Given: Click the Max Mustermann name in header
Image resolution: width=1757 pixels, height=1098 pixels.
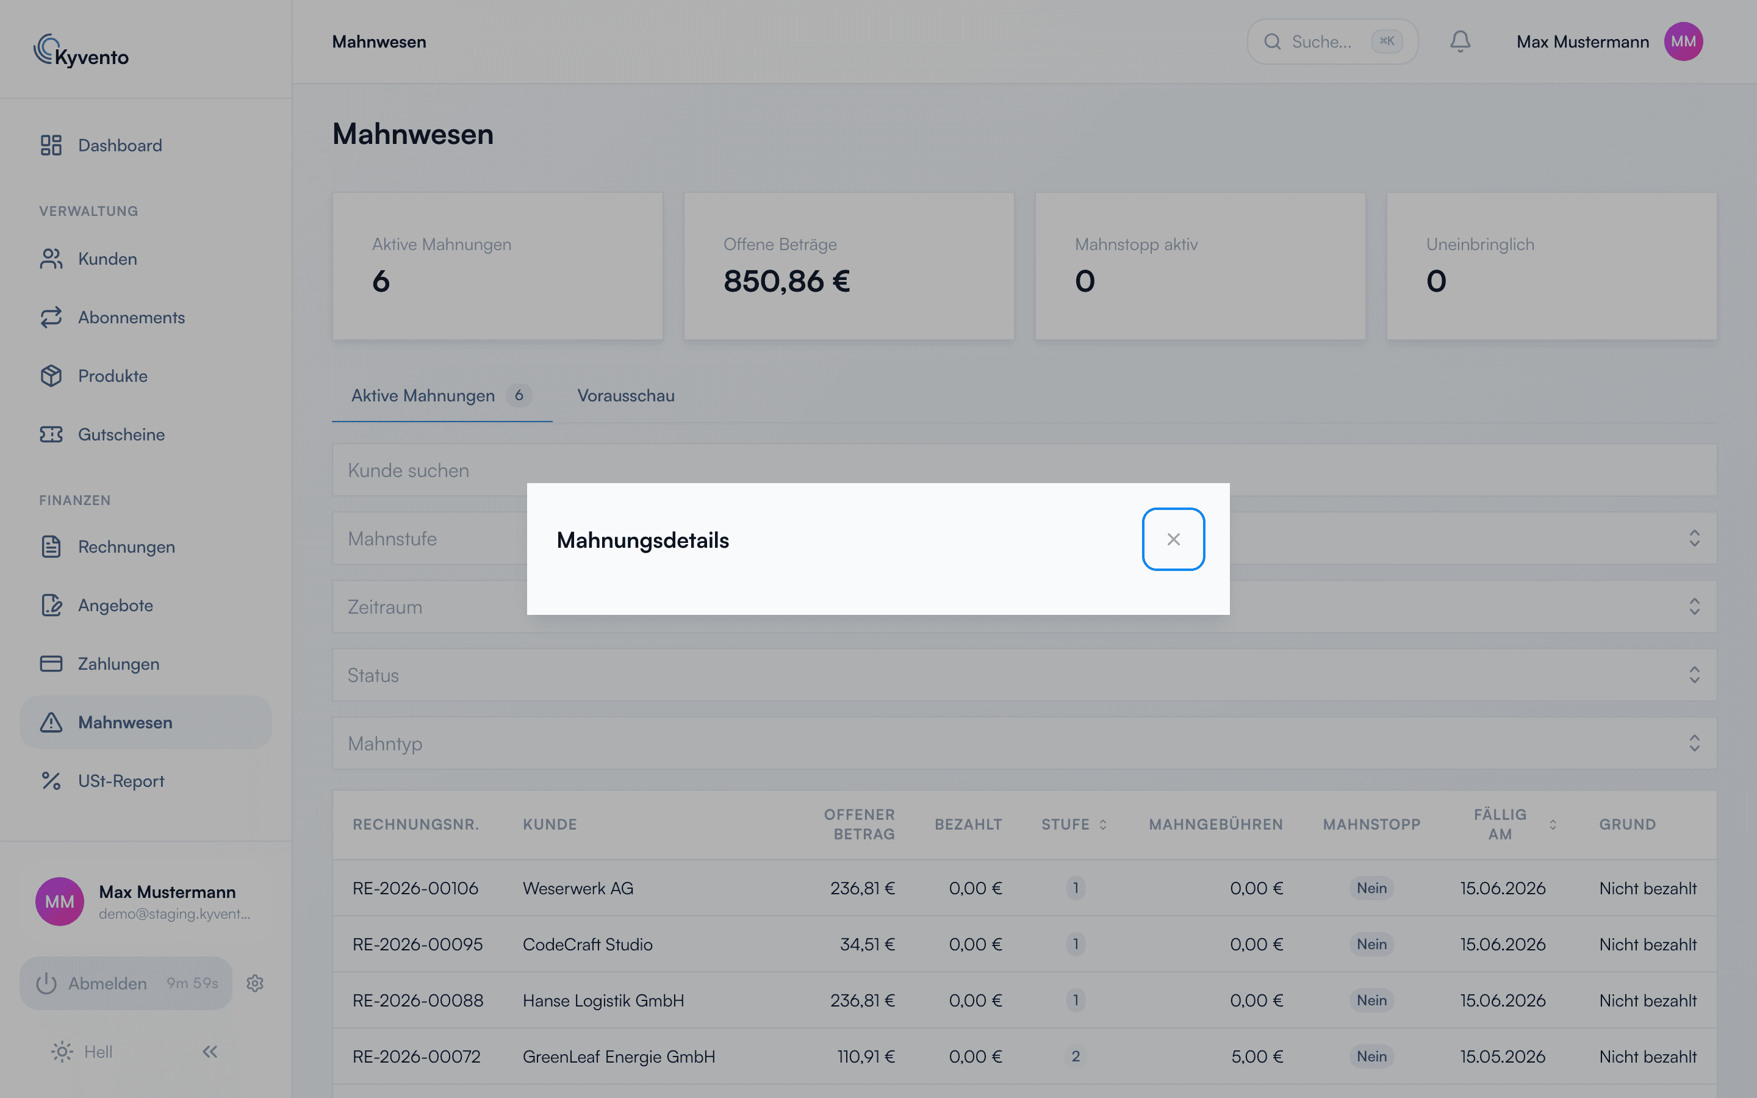Looking at the screenshot, I should [x=1583, y=42].
